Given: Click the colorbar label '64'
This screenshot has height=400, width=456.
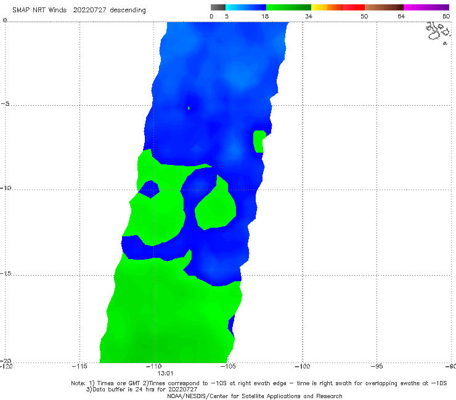Looking at the screenshot, I should (x=401, y=17).
